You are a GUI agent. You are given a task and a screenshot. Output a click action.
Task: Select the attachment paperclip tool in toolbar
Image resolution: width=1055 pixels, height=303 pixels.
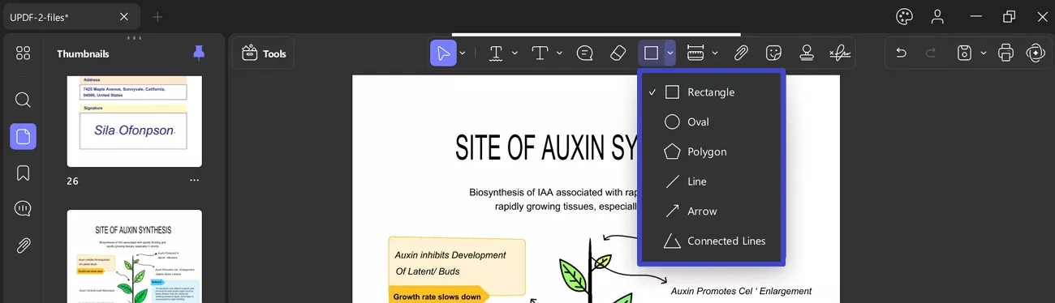pos(741,53)
